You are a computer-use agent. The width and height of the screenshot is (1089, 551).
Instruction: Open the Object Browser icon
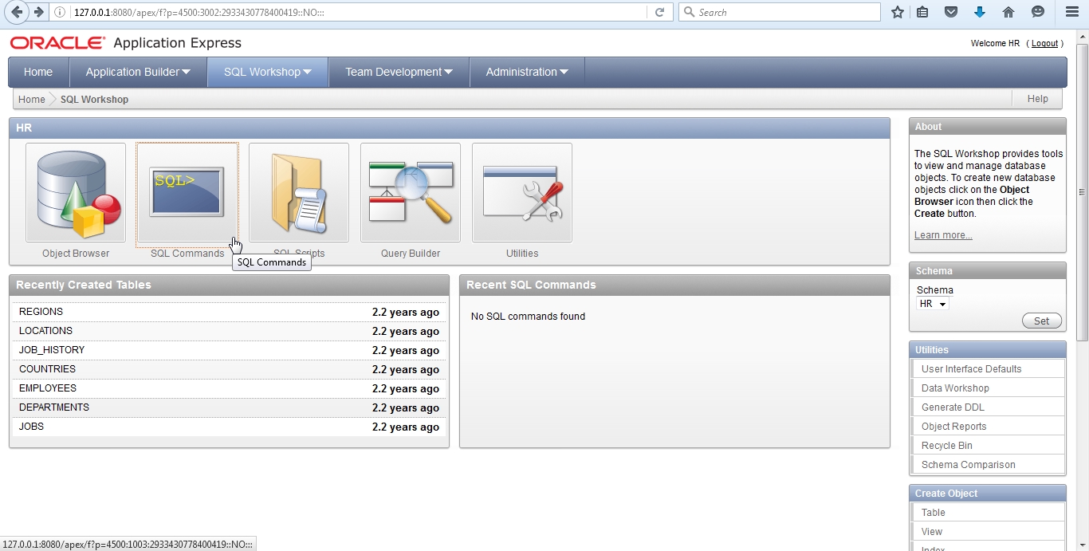(76, 192)
